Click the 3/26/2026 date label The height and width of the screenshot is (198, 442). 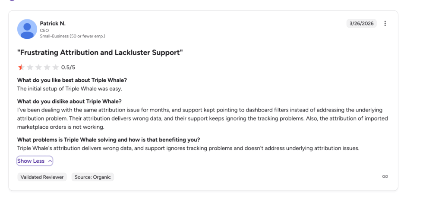pyautogui.click(x=361, y=23)
